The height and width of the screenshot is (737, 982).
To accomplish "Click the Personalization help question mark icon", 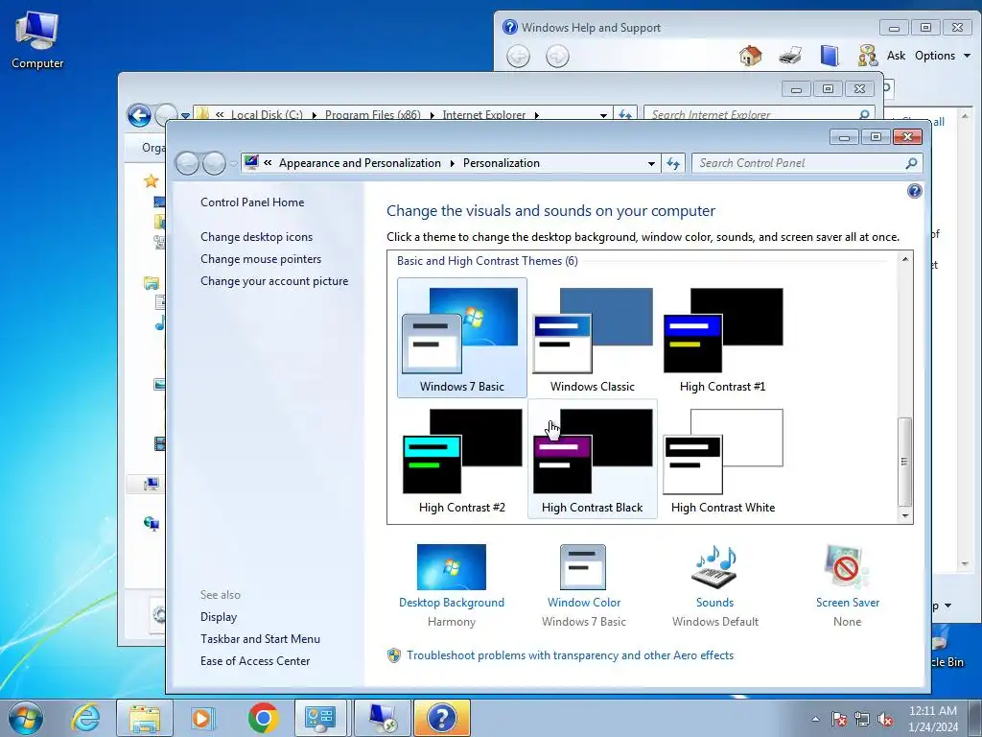I will [x=914, y=191].
